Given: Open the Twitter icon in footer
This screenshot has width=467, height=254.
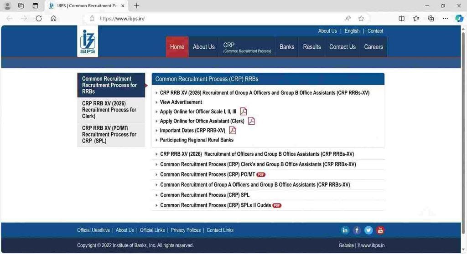Looking at the screenshot, I should coord(368,230).
